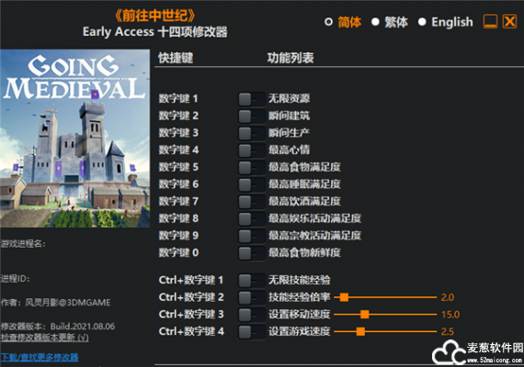This screenshot has width=524, height=367.
Task: Enable 无限技能经验 switch
Action: point(252,280)
